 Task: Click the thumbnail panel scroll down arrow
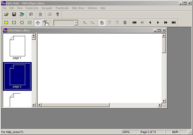tap(34, 105)
